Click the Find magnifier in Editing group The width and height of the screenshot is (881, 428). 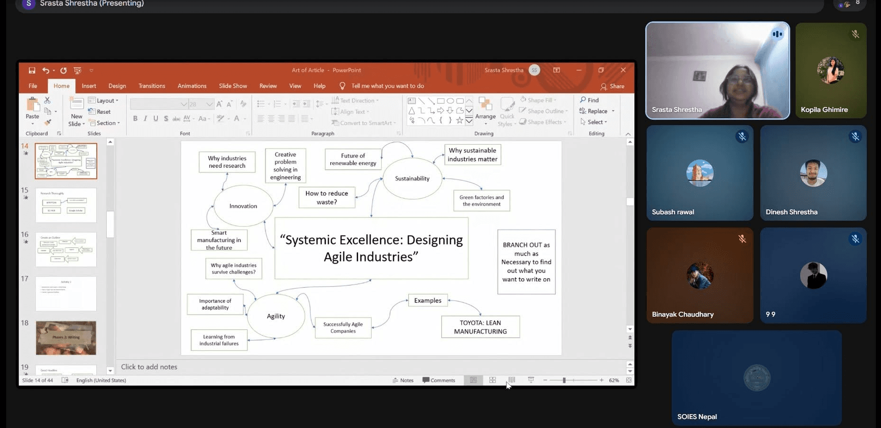589,100
